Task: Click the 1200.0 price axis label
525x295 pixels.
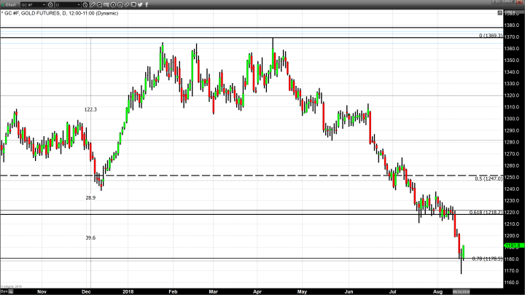Action: (x=513, y=236)
